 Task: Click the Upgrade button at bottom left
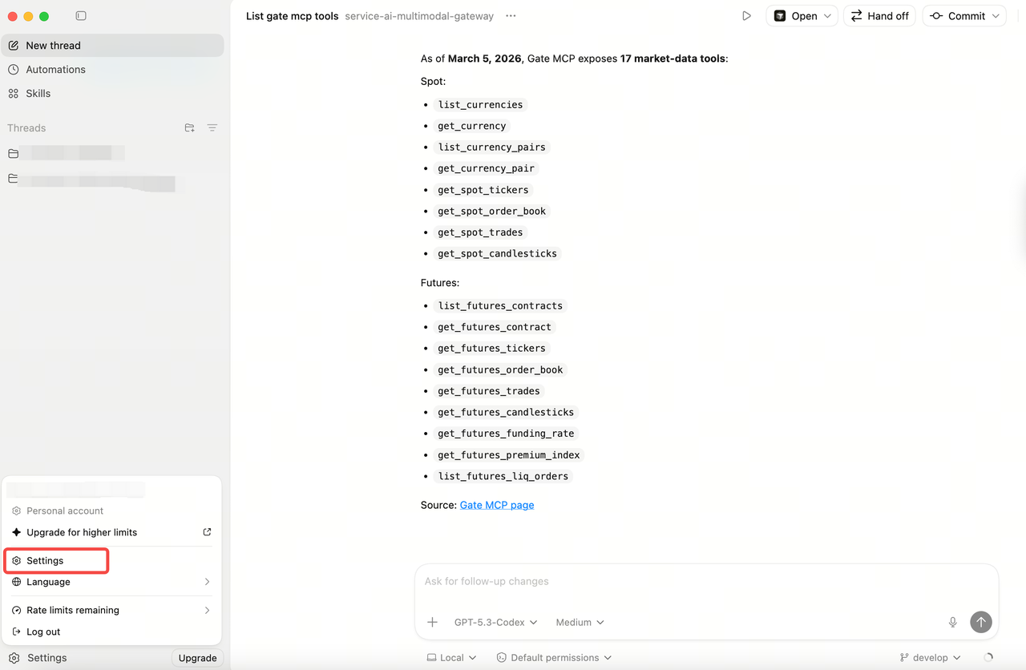click(x=197, y=658)
